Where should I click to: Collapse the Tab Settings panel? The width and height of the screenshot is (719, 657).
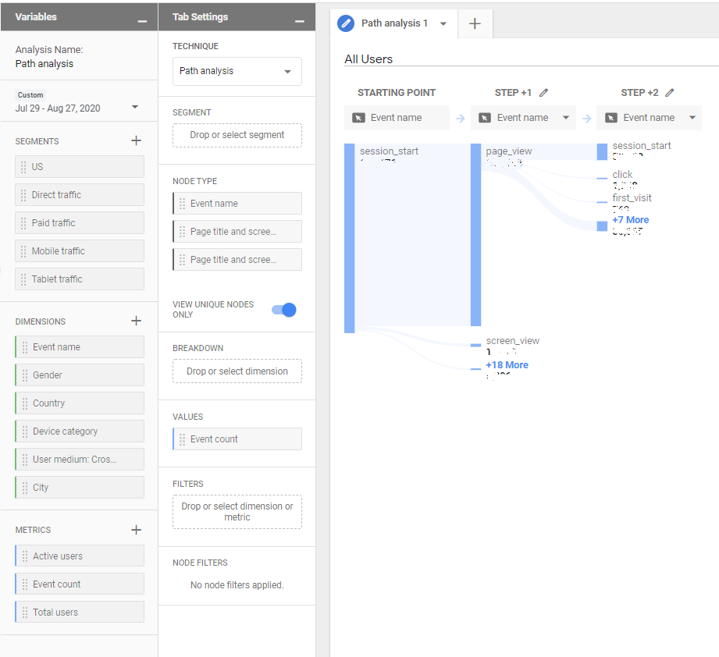pos(299,19)
